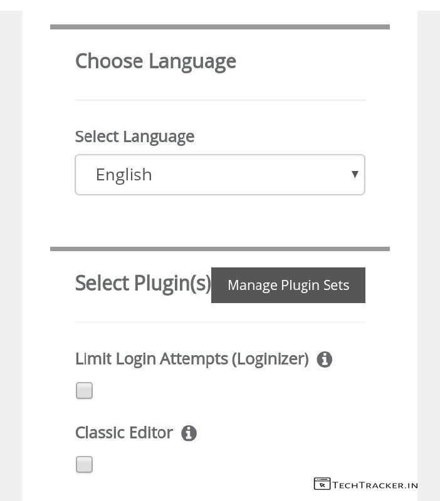Image resolution: width=440 pixels, height=501 pixels.
Task: Click the thin divider below Manage Plugin Sets
Action: click(219, 323)
